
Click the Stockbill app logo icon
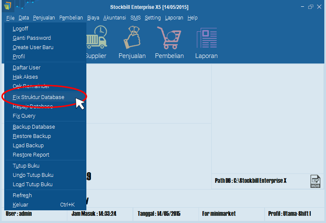pos(8,6)
